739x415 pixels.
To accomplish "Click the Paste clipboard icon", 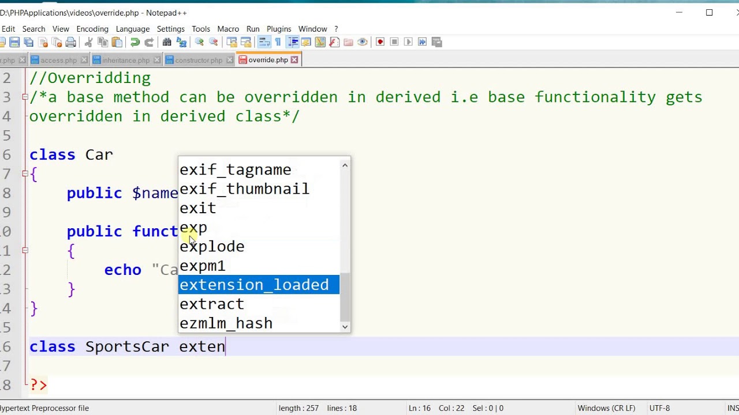I will 117,42.
